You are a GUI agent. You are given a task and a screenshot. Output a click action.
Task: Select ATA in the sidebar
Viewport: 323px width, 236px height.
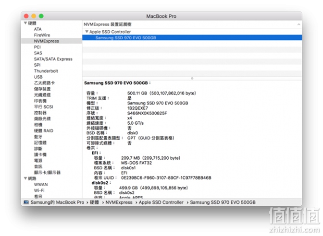(37, 29)
